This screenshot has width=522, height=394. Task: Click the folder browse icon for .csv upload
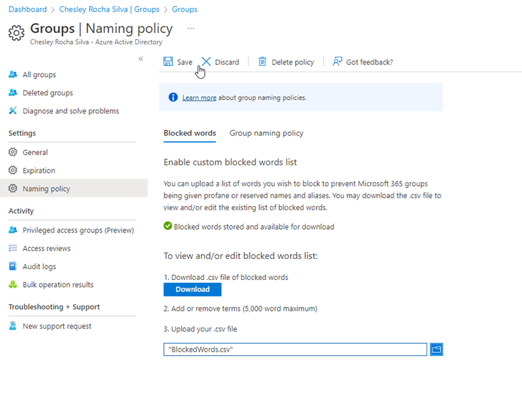(437, 350)
